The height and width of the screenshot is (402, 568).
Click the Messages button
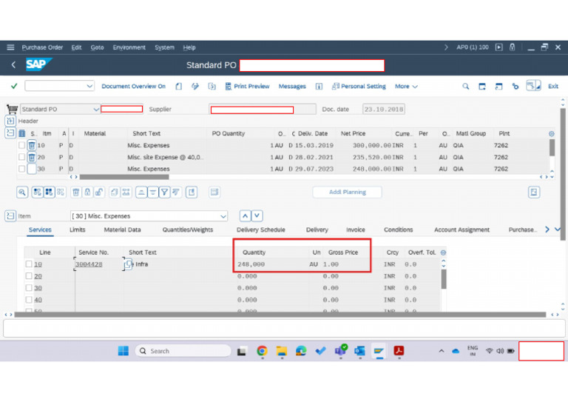292,87
